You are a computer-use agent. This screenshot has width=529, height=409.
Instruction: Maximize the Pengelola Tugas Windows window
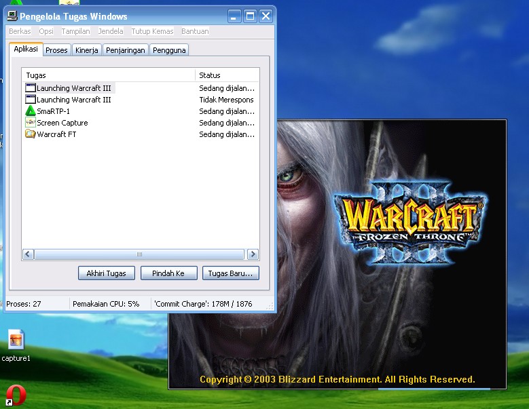[250, 16]
